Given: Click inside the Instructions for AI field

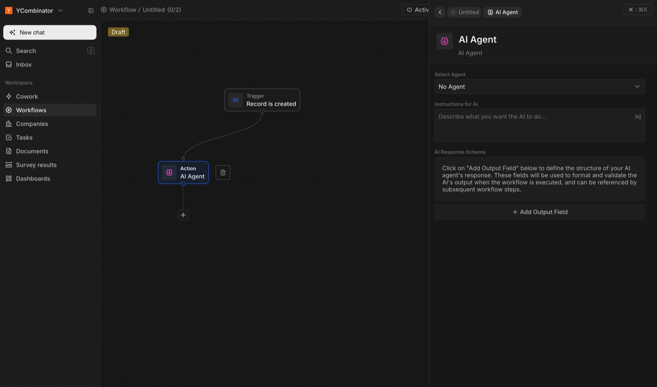Looking at the screenshot, I should pos(539,125).
